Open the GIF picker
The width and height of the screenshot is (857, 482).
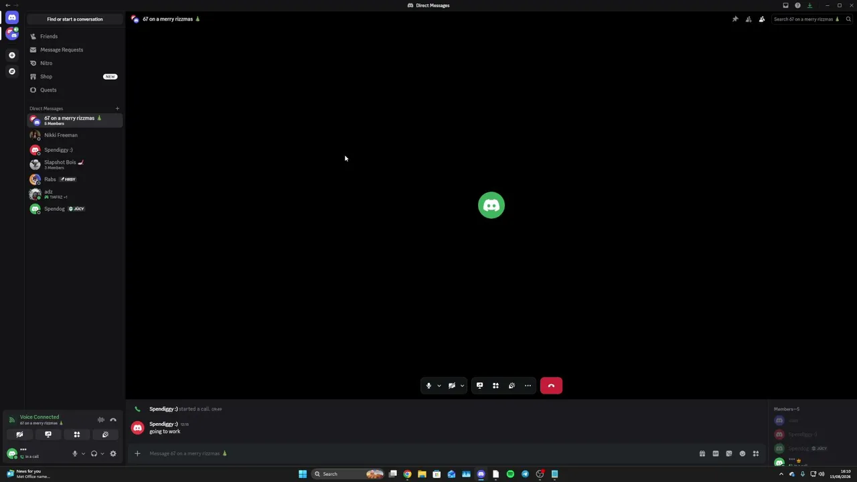point(716,454)
